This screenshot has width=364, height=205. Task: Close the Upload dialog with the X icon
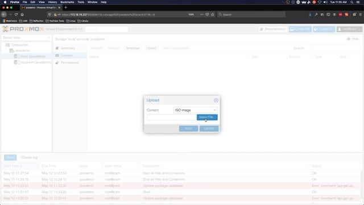click(x=216, y=100)
